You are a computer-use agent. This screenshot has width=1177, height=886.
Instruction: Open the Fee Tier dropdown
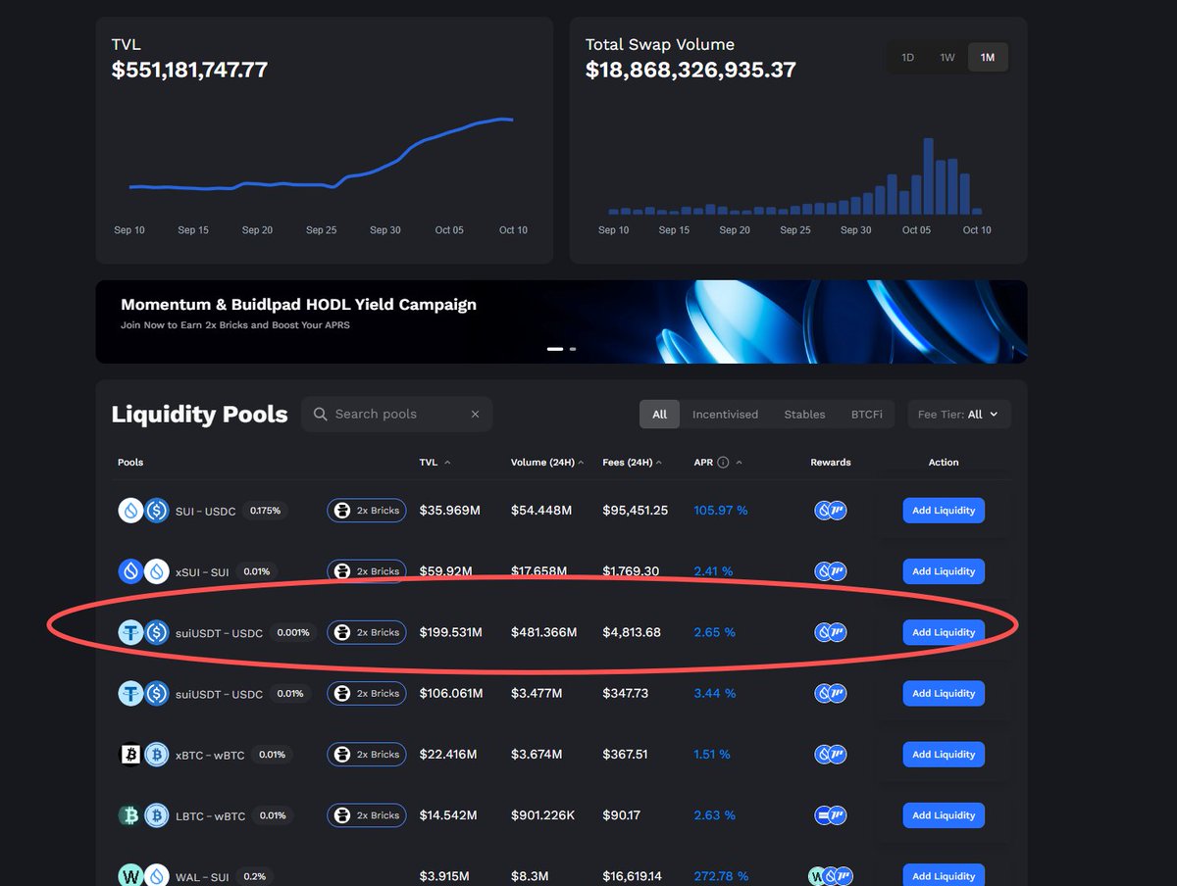[959, 415]
